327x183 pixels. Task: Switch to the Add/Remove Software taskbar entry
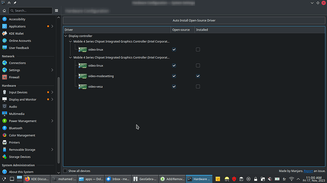[x=172, y=179]
